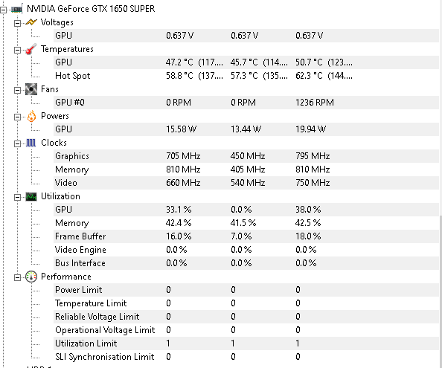442x368 pixels.
Task: Click the blue Clocks waveform icon
Action: coord(31,143)
